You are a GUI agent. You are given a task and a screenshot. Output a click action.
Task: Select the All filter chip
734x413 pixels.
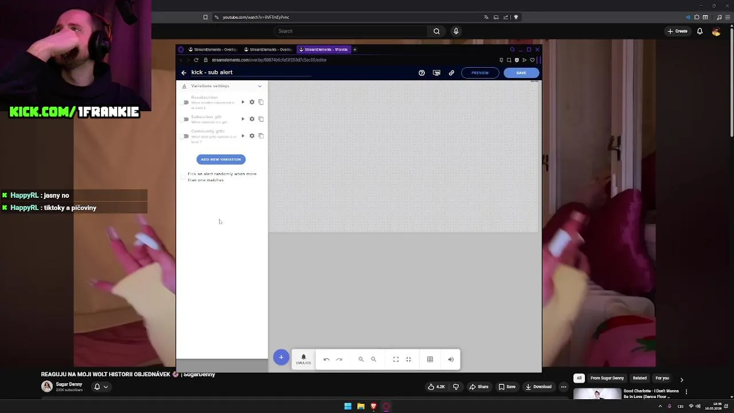click(x=579, y=378)
